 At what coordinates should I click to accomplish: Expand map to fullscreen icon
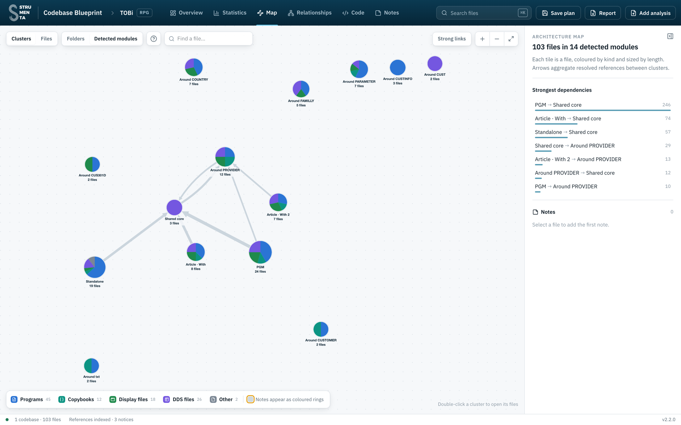point(511,39)
